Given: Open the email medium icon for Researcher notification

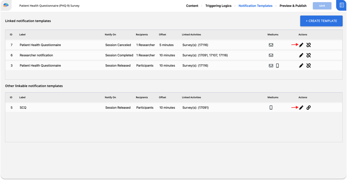Looking at the screenshot, I should (271, 55).
